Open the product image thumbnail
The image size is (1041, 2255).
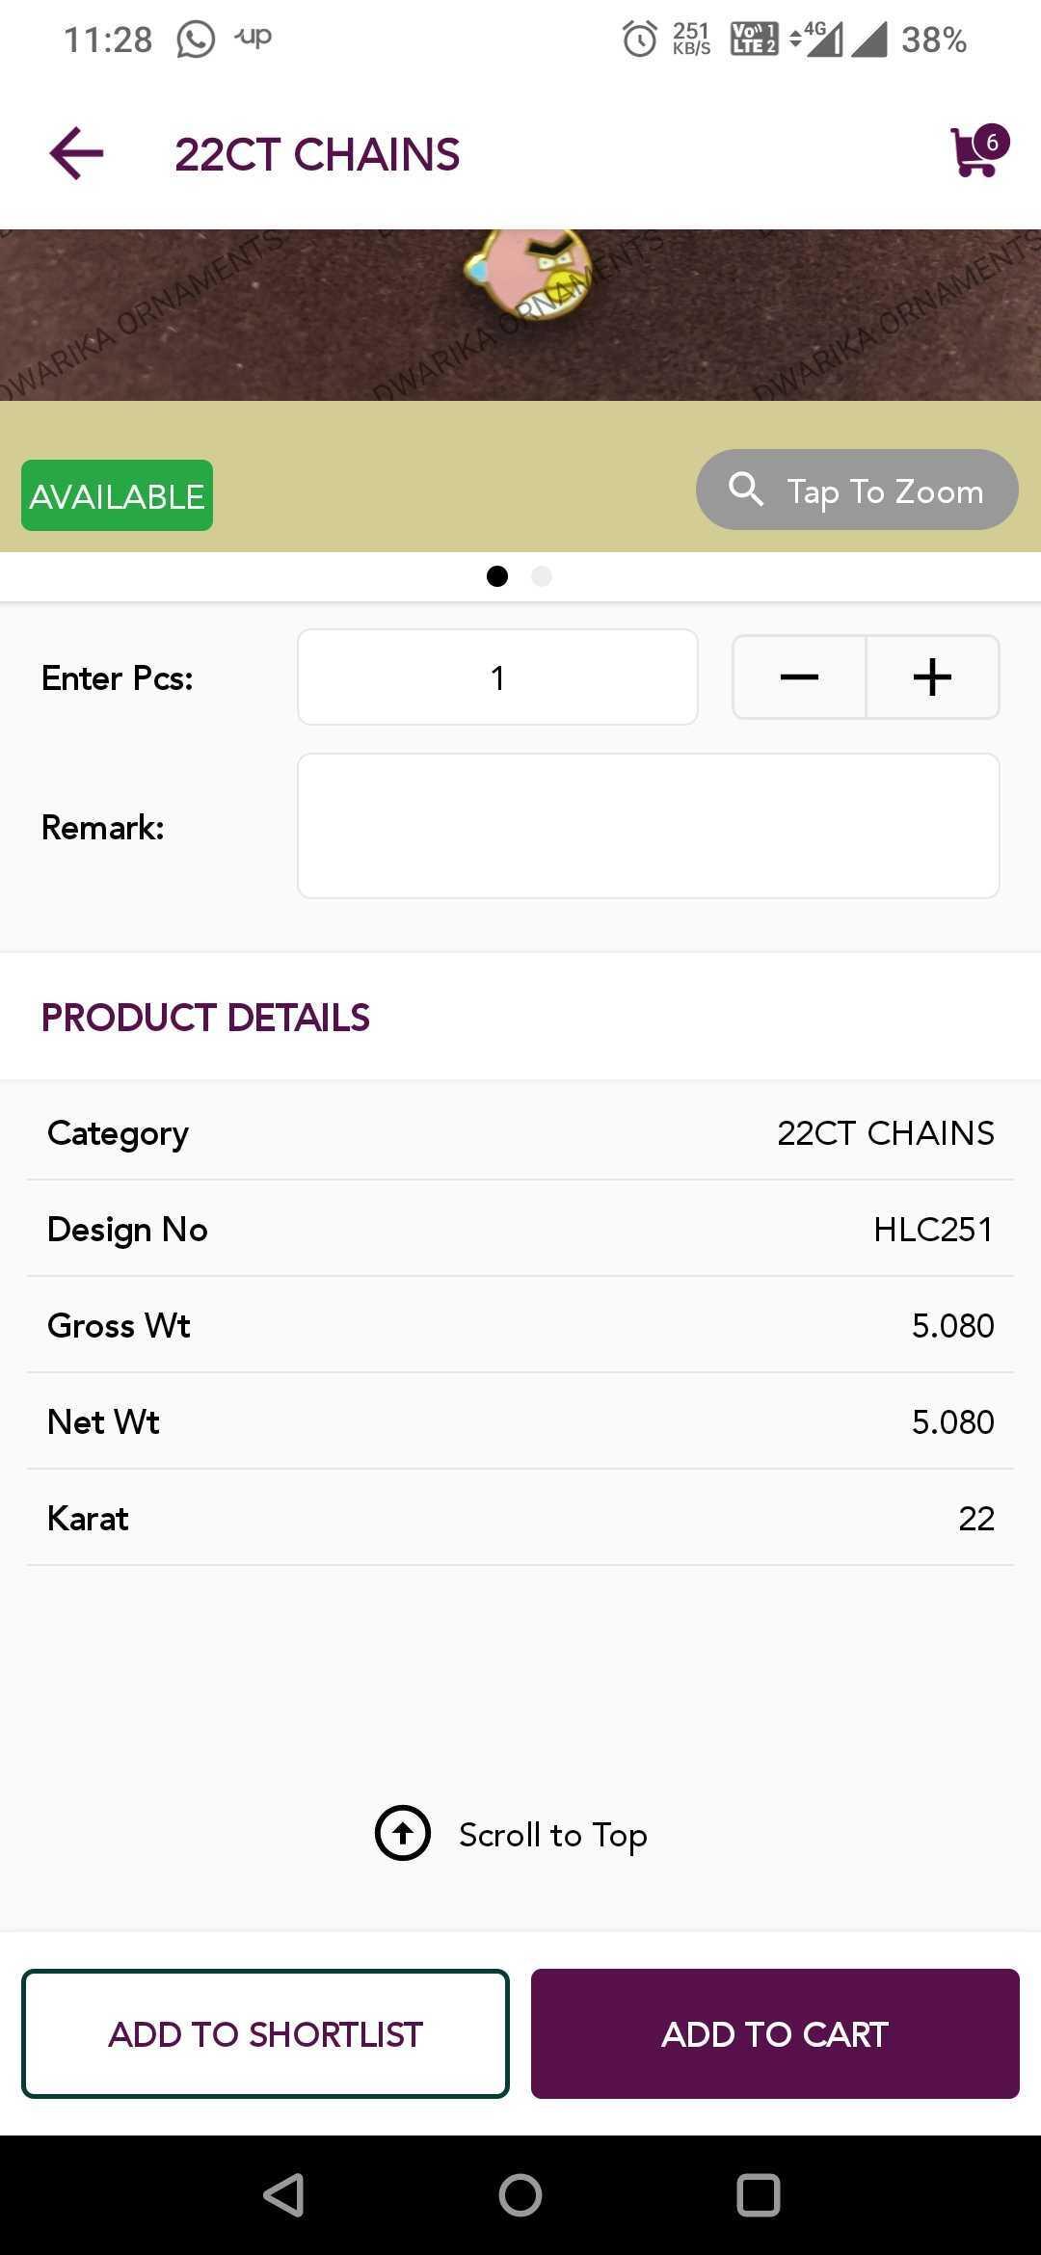click(x=520, y=314)
